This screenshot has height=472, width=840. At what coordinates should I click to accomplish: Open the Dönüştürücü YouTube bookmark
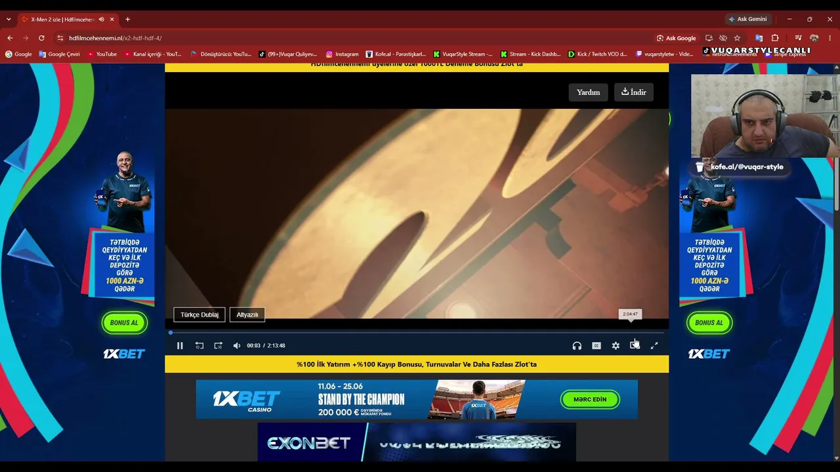coord(220,54)
